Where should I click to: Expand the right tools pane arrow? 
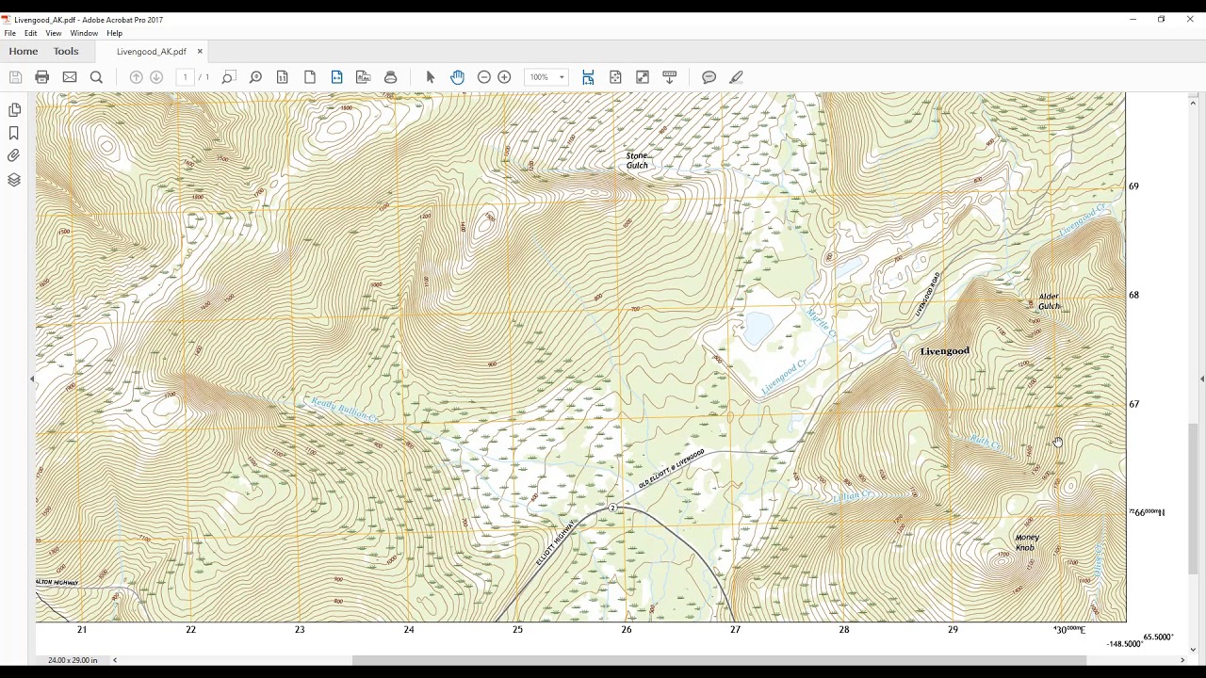(x=1201, y=379)
